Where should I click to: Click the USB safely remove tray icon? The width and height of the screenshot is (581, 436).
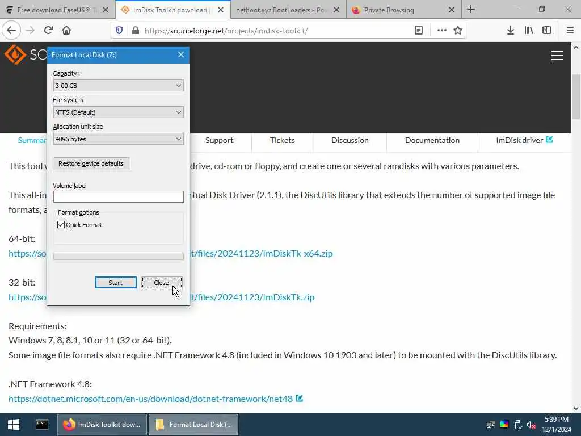click(518, 425)
